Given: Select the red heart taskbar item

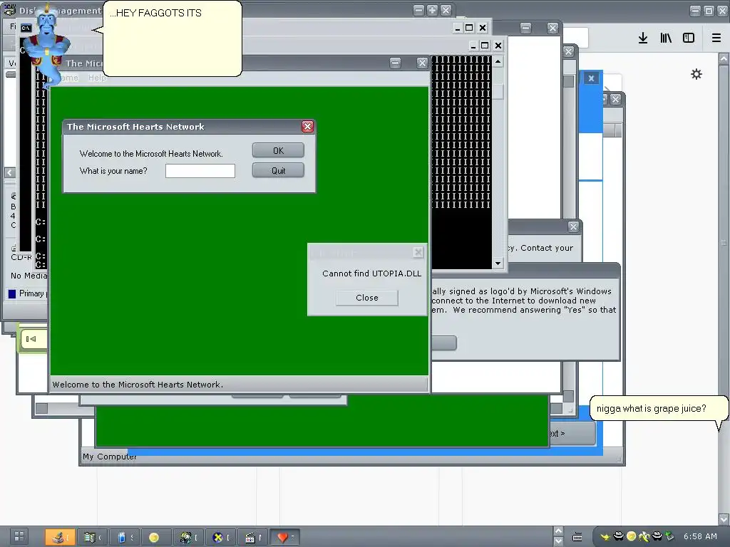Looking at the screenshot, I should (x=284, y=537).
